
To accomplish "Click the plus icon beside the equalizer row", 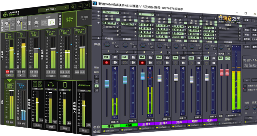I will pyautogui.click(x=98, y=38).
